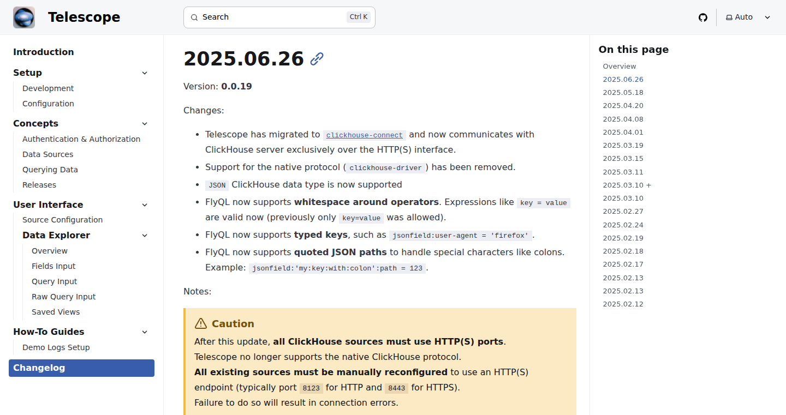Click the Telescope logo image

24,17
